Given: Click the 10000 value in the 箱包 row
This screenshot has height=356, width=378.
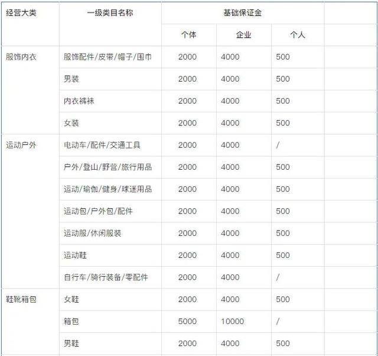Looking at the screenshot, I should [232, 322].
